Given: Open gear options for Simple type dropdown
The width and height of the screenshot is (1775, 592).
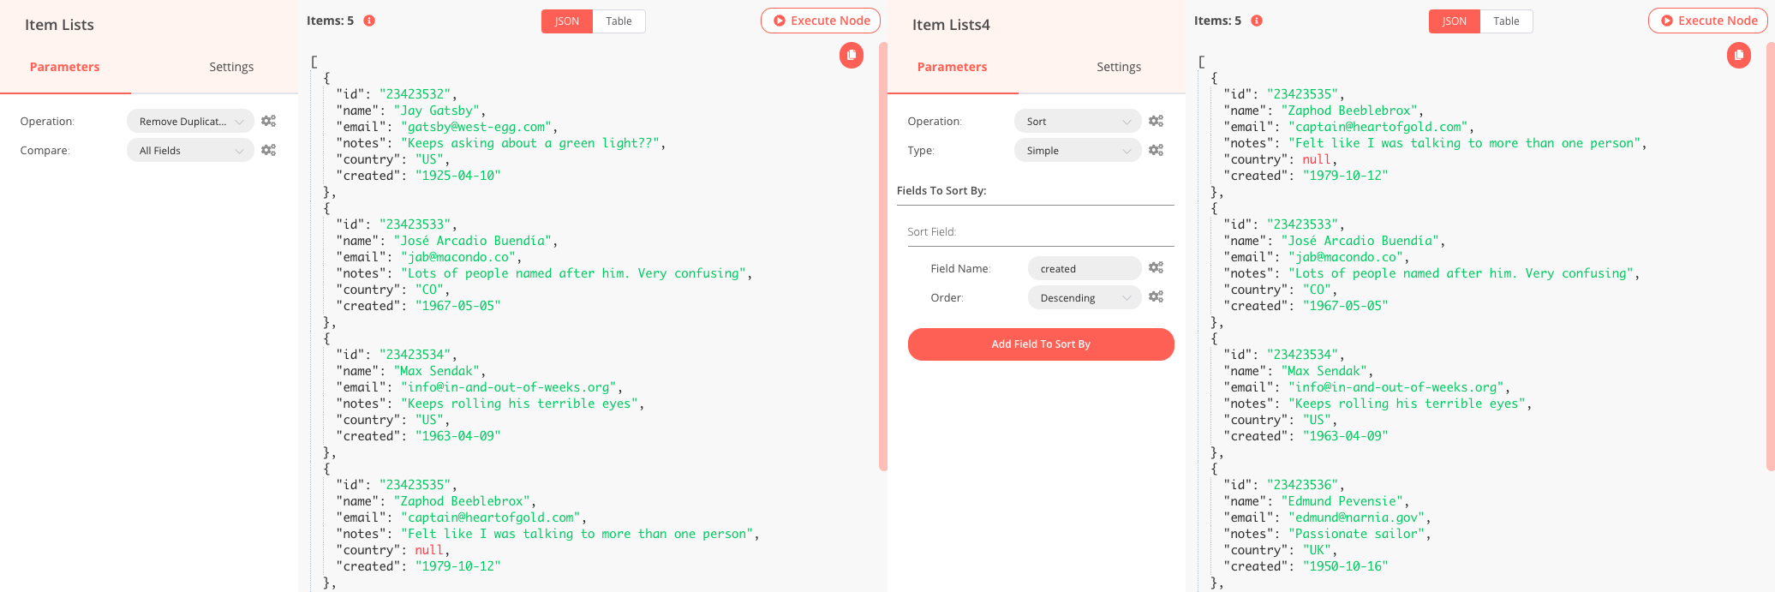Looking at the screenshot, I should (1156, 151).
